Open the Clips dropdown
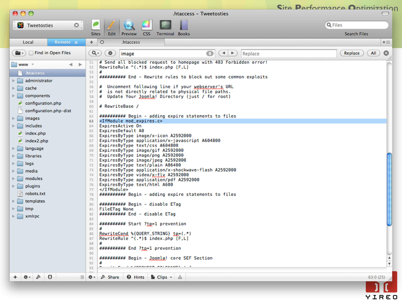The image size is (402, 302). [x=162, y=277]
